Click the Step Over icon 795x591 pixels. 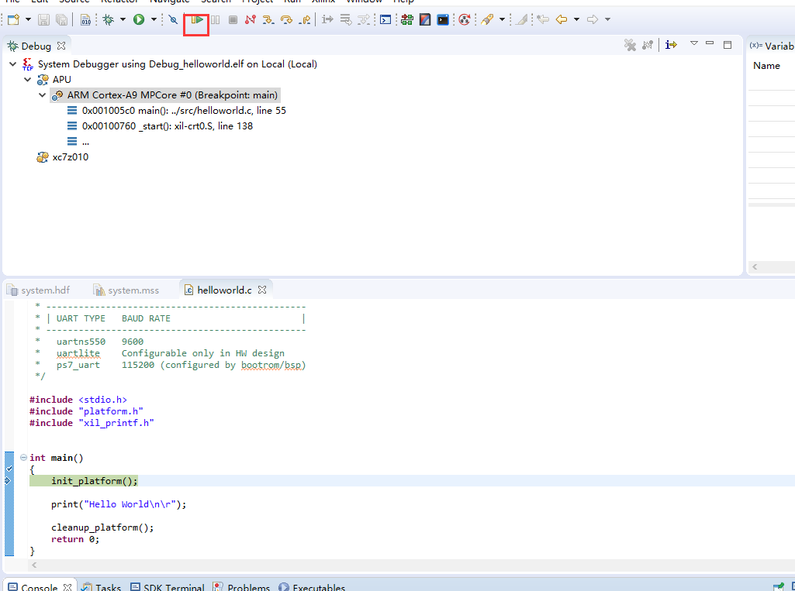pyautogui.click(x=286, y=19)
